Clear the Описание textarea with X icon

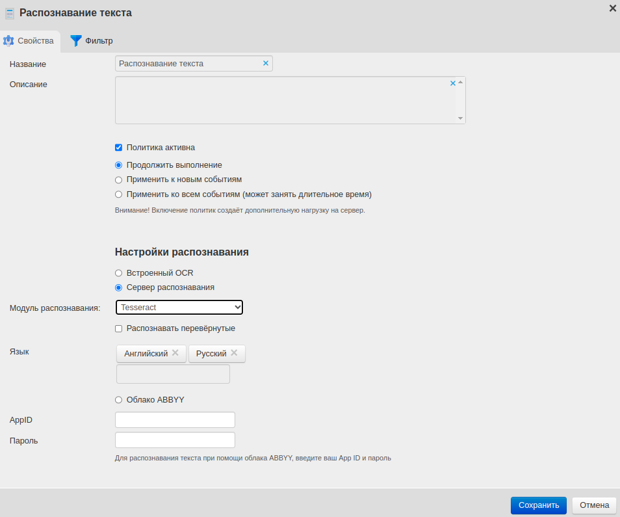[453, 83]
